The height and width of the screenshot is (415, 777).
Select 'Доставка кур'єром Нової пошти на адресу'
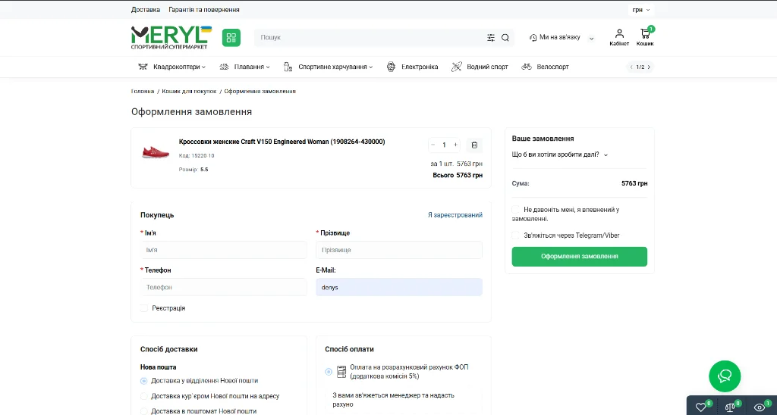143,396
